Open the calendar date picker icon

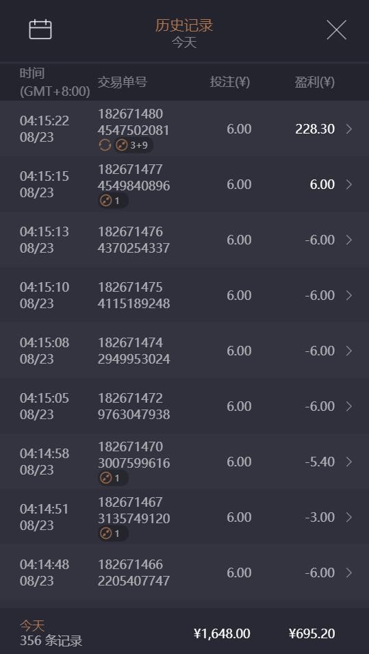[x=40, y=29]
